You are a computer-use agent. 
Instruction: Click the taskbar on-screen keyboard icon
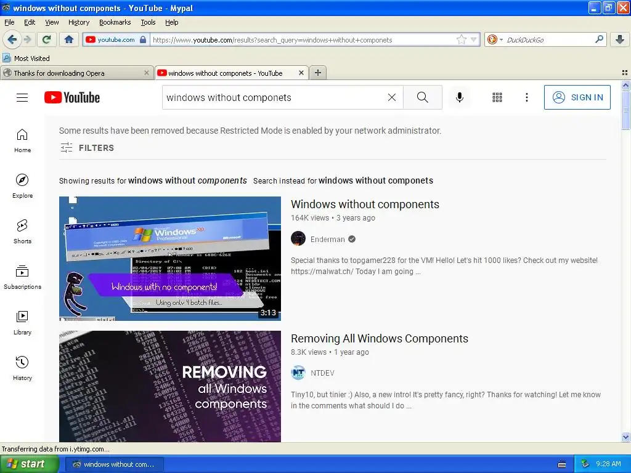[x=562, y=464]
